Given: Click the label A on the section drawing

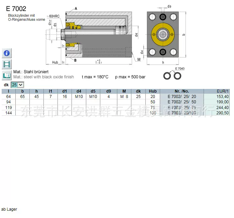Looking at the screenshot, I should [x=76, y=8].
